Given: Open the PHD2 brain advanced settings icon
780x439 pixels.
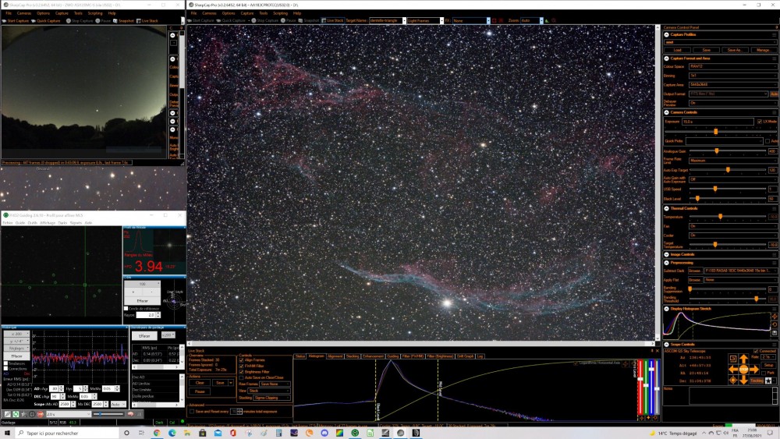Looking at the screenshot, I should (130, 414).
